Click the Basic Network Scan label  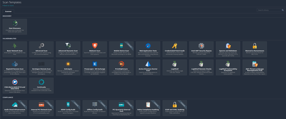(15, 51)
